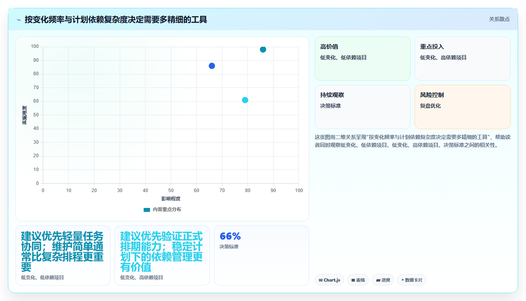
Task: Click the 进度 tag
Action: (x=383, y=280)
